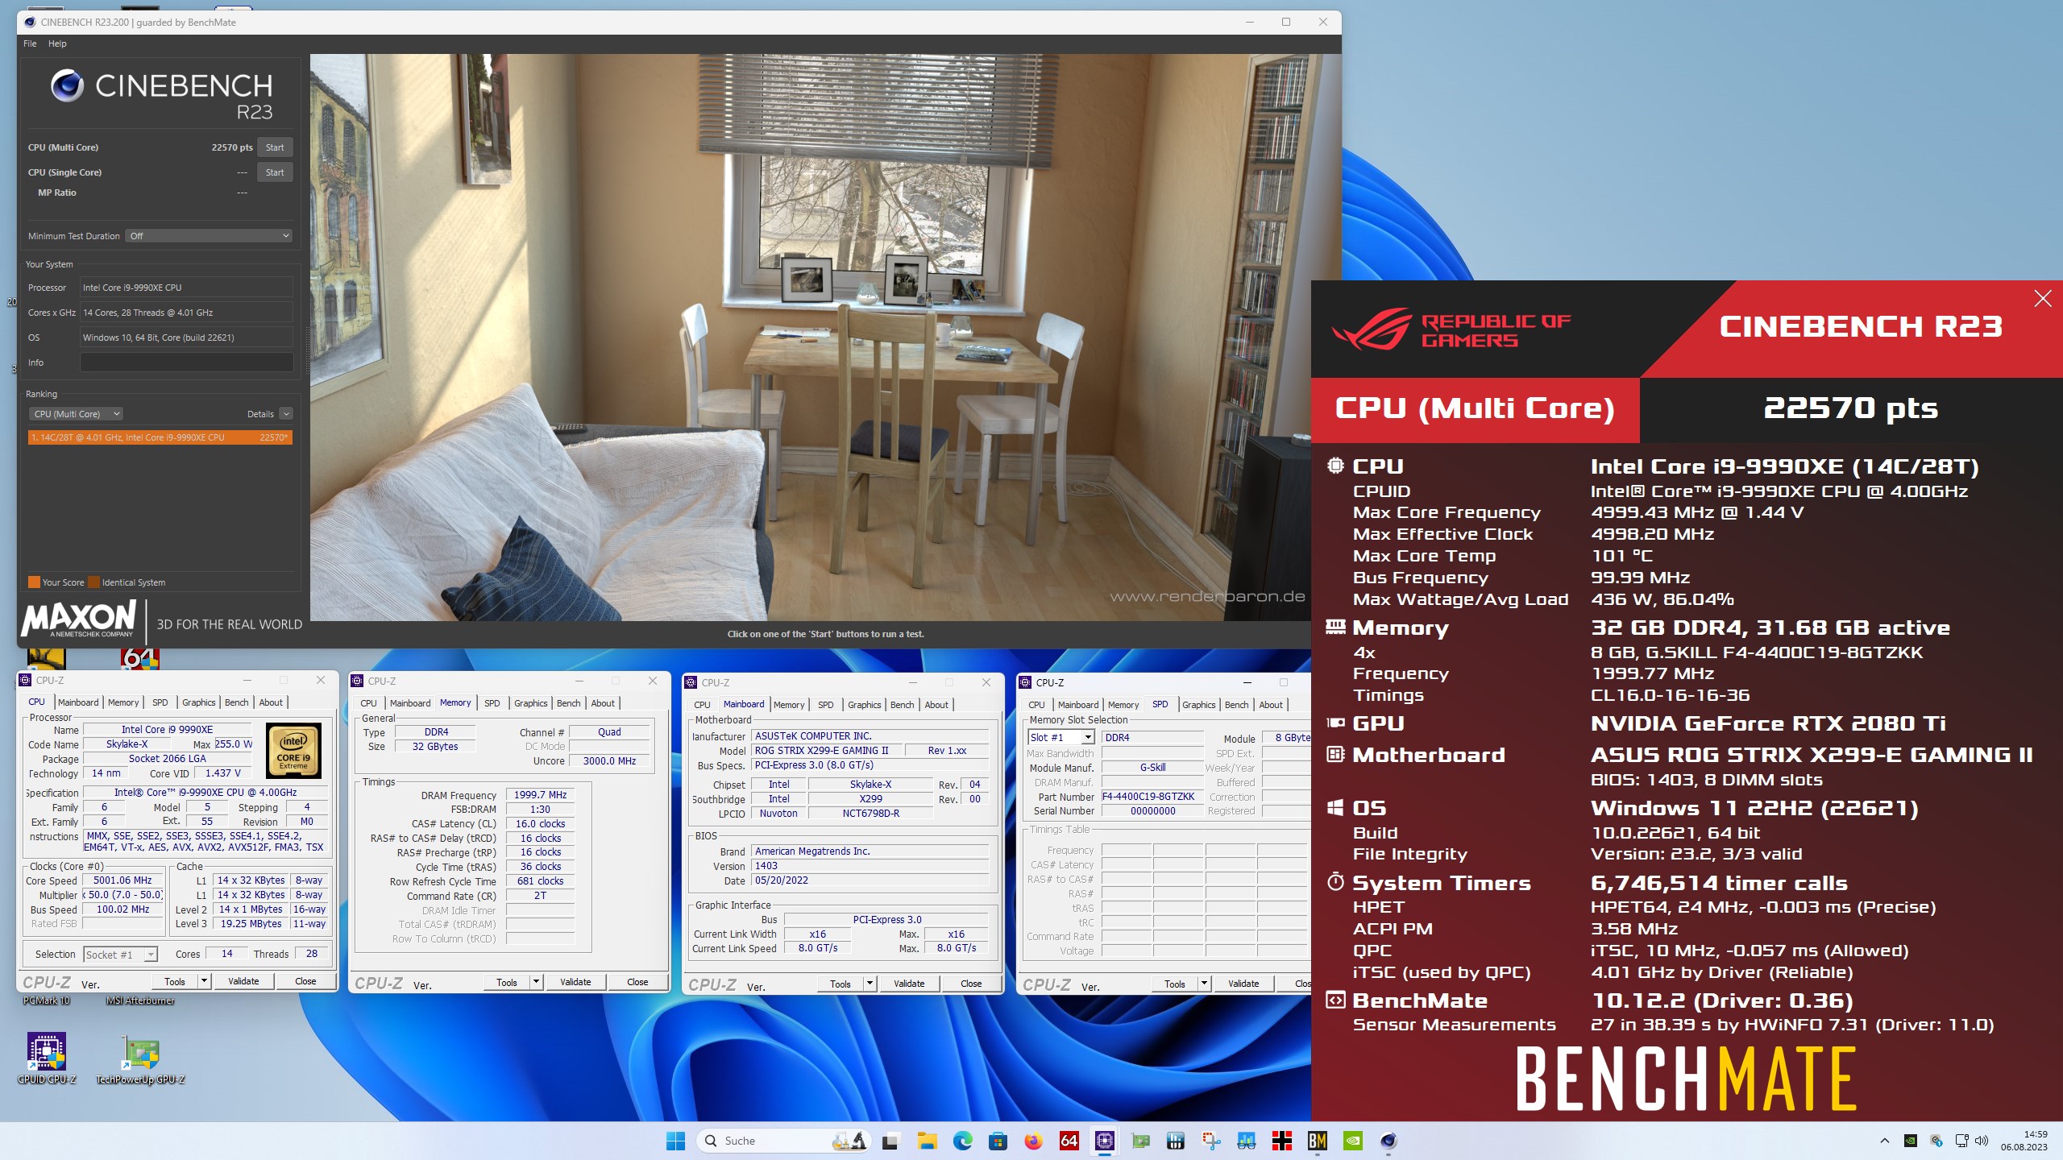Open GPUID CPU-Z desktop shortcut
Viewport: 2063px width, 1160px height.
point(47,1058)
